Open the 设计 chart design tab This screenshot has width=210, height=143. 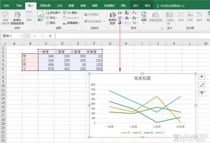[x=136, y=6]
